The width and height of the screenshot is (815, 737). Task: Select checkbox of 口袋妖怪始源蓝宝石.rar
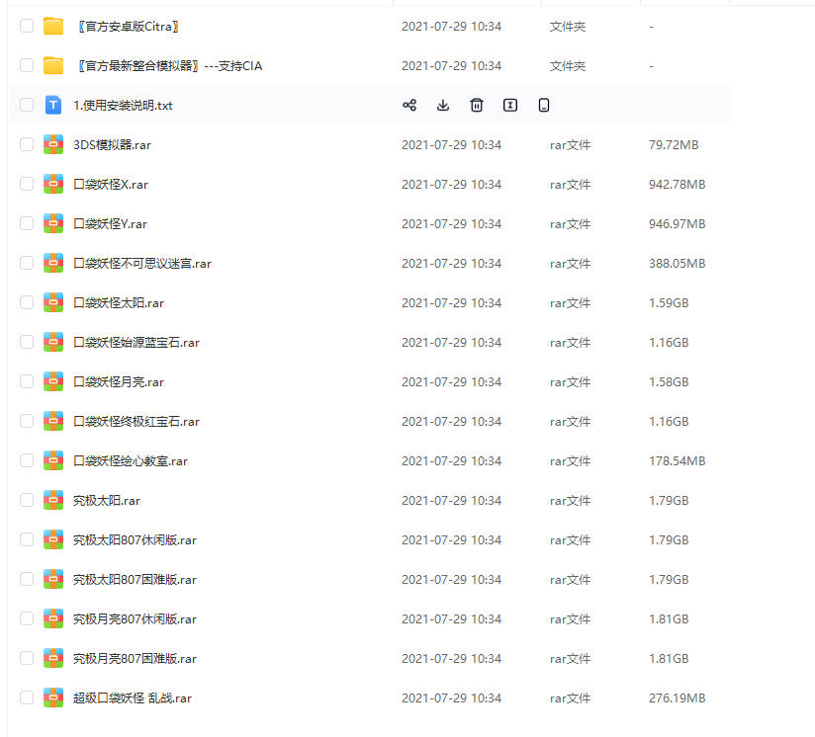tap(27, 342)
